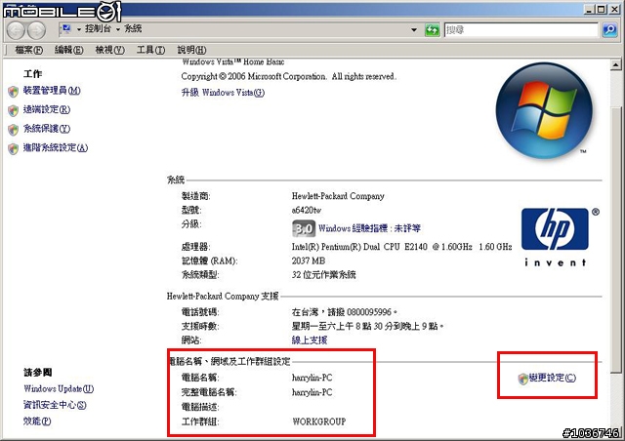625x441 pixels.
Task: Open the 說明(H) menu
Action: [x=191, y=50]
